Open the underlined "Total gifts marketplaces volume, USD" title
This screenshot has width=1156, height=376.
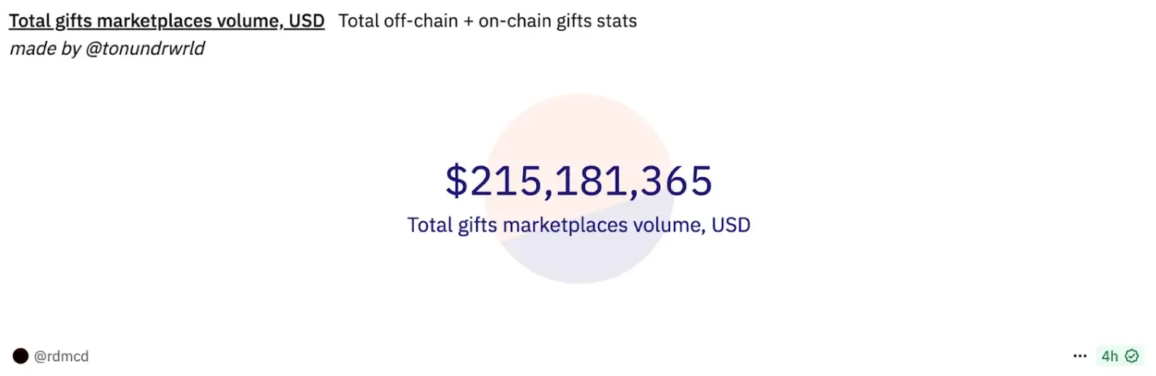tap(166, 21)
